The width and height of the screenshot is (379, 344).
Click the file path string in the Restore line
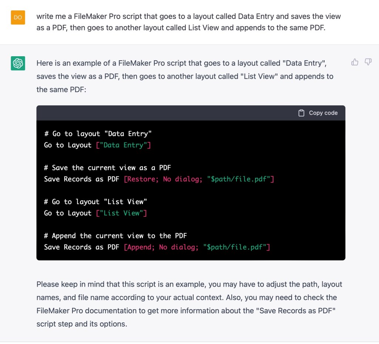pyautogui.click(x=240, y=179)
